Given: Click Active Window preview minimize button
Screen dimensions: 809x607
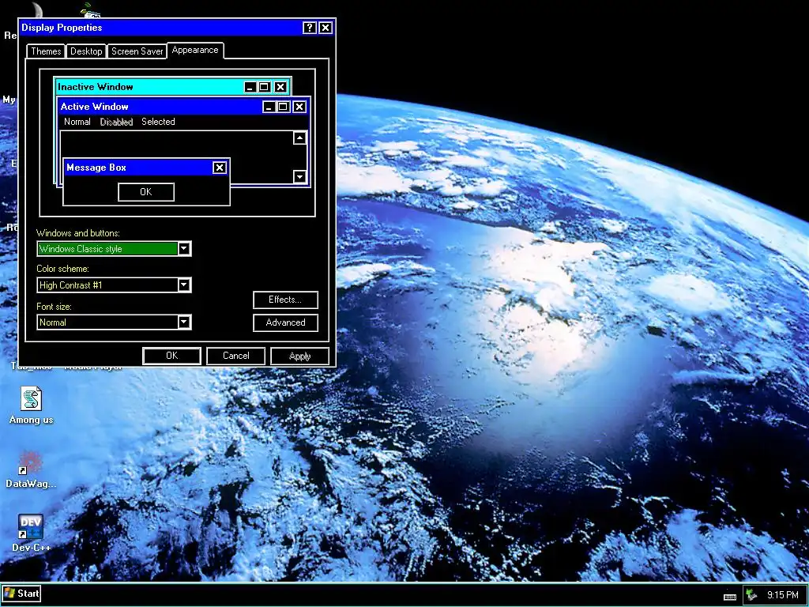Looking at the screenshot, I should (269, 107).
